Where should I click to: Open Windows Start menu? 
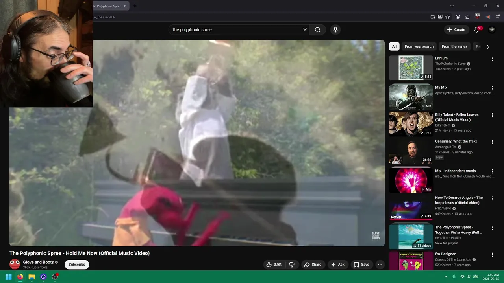tap(8, 277)
